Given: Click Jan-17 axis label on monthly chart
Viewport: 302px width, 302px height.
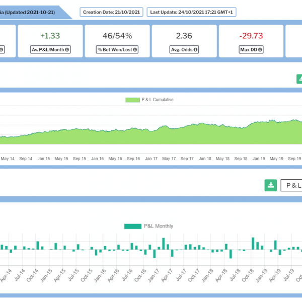Looking at the screenshot, I should point(154,276).
